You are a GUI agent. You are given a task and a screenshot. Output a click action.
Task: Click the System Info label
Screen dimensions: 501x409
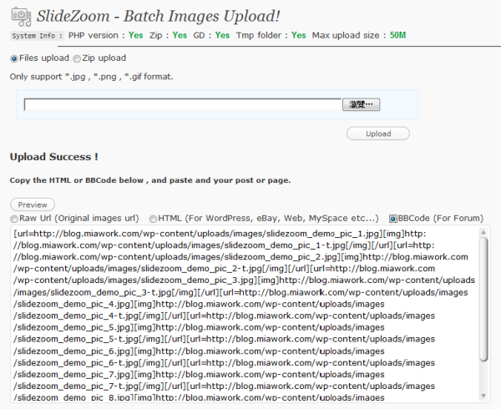pos(37,36)
